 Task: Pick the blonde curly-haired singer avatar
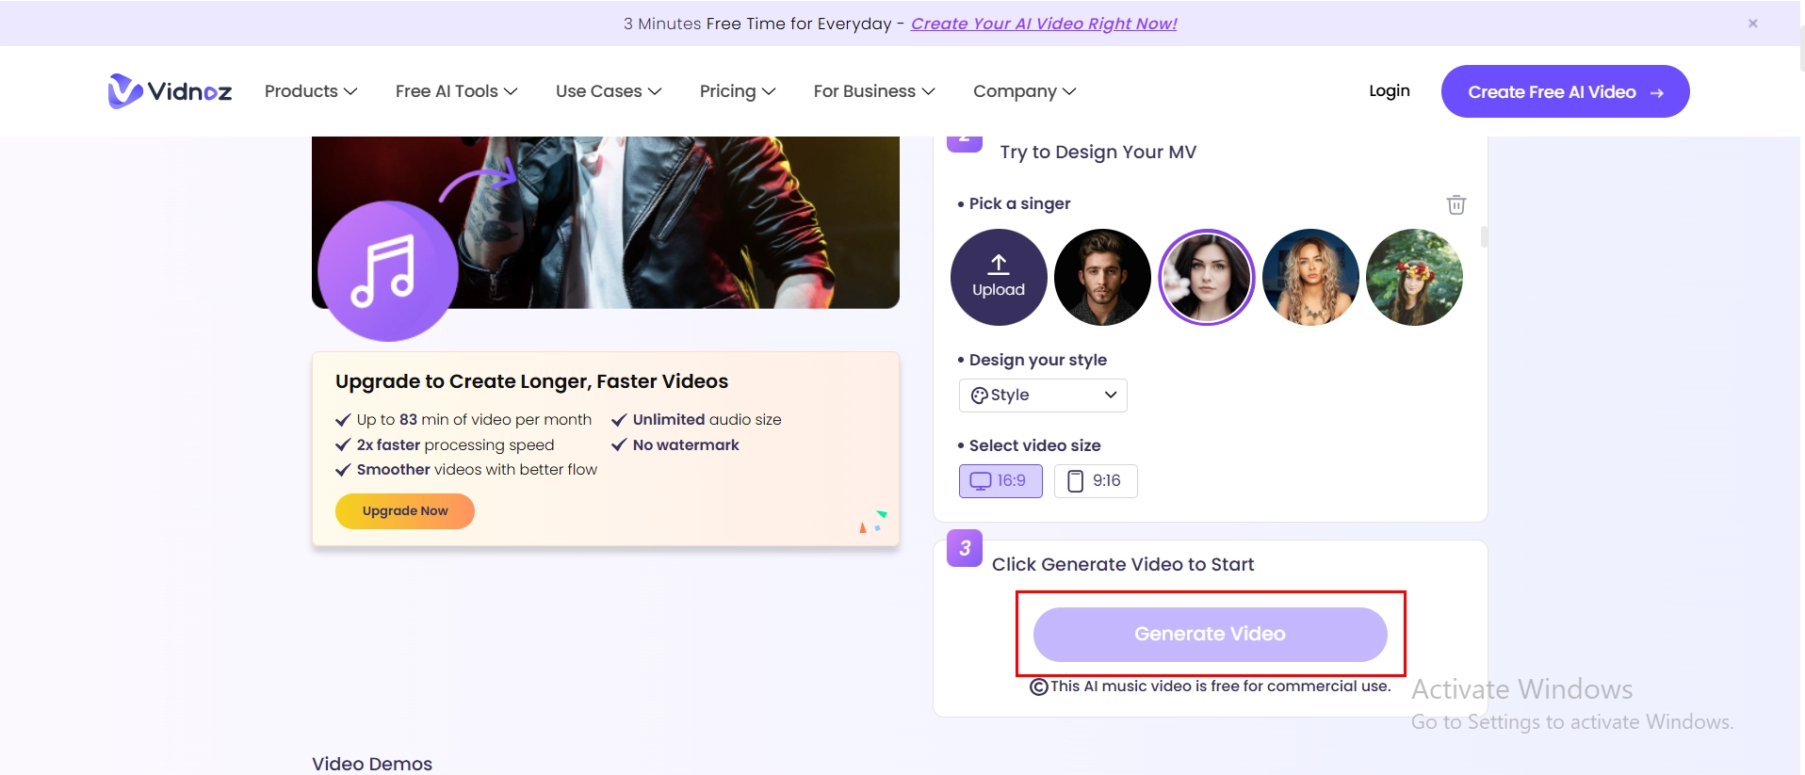(x=1310, y=277)
